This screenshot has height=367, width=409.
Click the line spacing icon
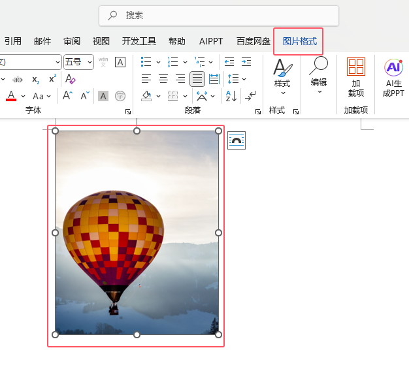point(233,79)
